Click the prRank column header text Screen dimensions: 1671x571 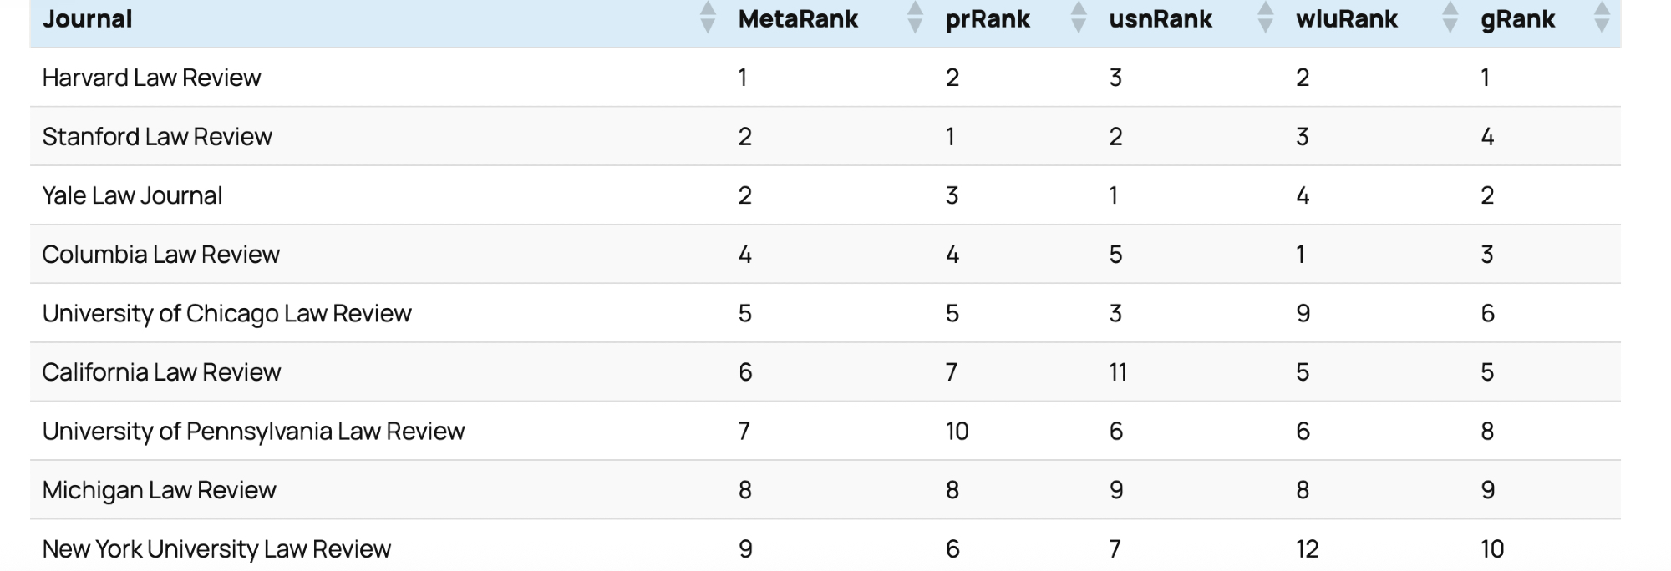coord(987,19)
